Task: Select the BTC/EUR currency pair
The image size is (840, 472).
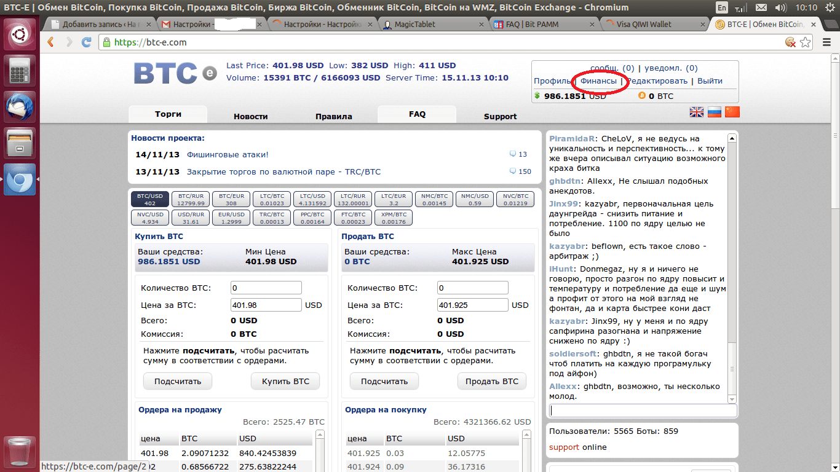Action: pyautogui.click(x=231, y=199)
